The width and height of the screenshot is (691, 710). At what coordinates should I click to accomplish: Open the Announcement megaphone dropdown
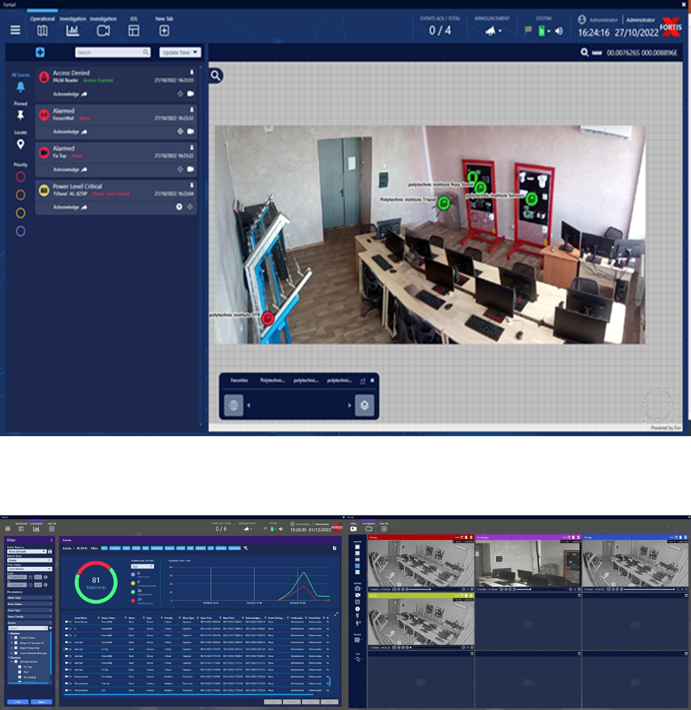tap(493, 31)
